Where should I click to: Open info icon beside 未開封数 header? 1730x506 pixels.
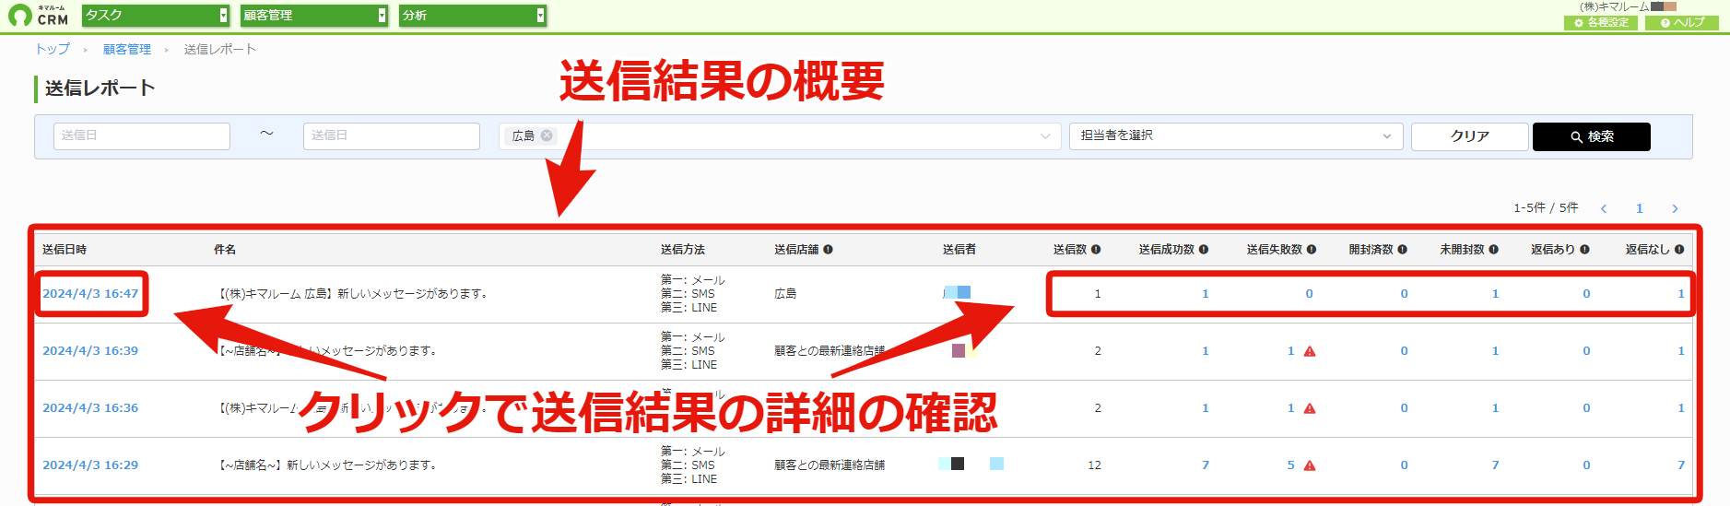tap(1493, 250)
